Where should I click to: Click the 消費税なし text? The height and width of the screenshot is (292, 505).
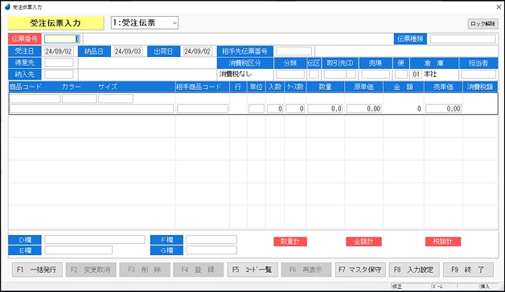(x=235, y=75)
